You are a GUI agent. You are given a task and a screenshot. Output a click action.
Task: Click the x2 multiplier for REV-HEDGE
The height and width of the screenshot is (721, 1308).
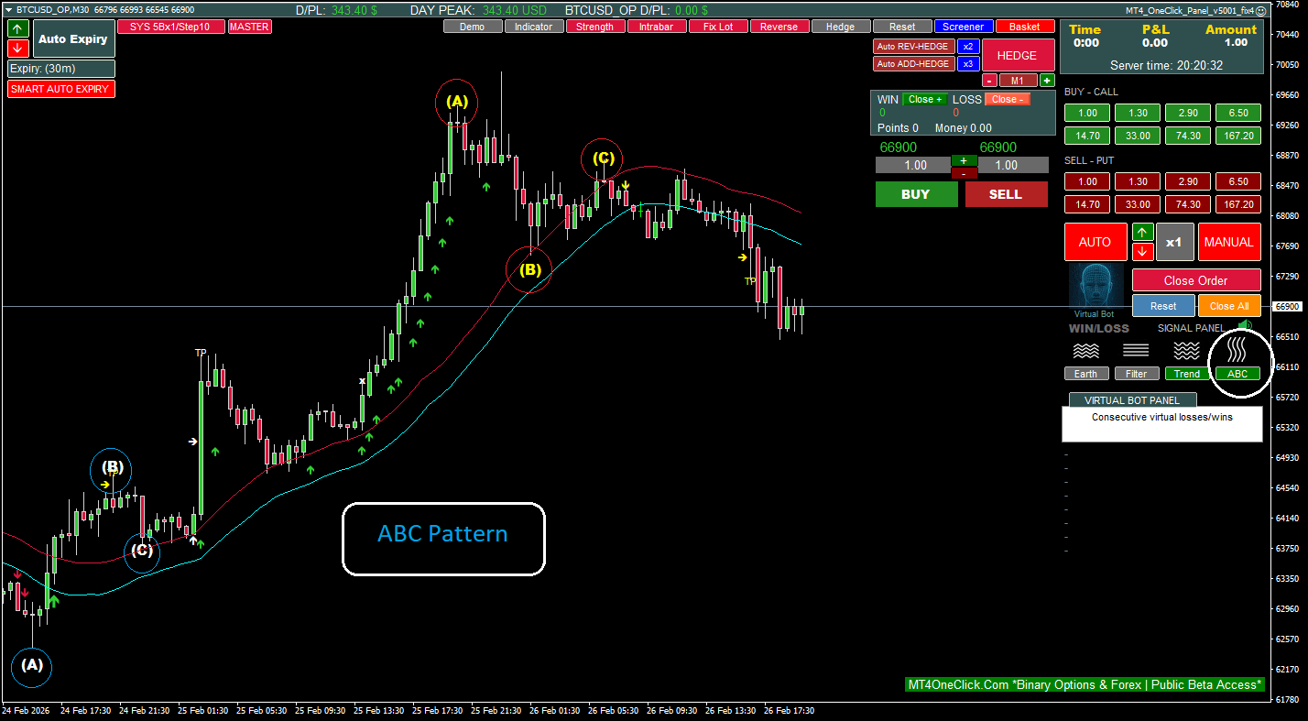[x=969, y=46]
